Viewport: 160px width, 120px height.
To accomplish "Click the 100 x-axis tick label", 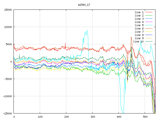I will (x=40, y=117).
